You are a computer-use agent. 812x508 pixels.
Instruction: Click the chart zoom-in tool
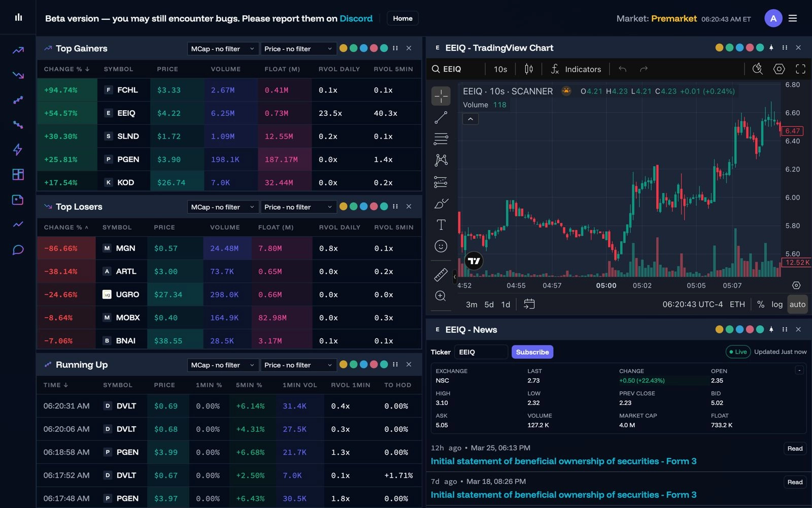tap(441, 296)
